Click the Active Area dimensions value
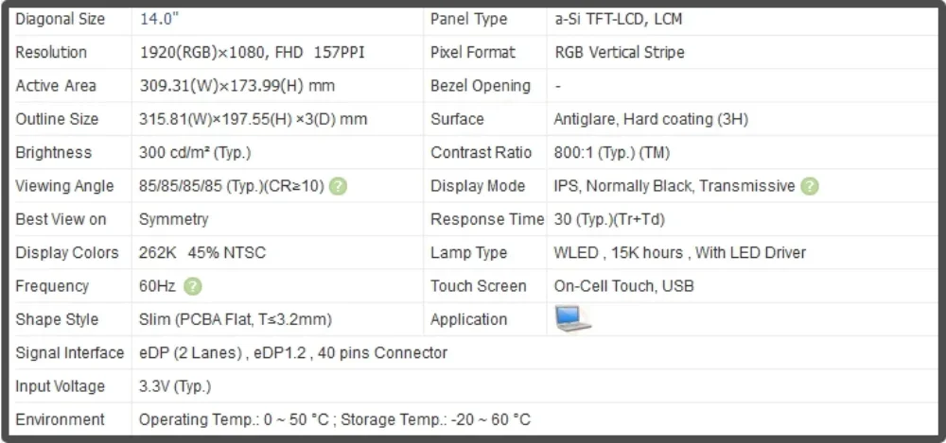Image resolution: width=946 pixels, height=443 pixels. point(236,86)
